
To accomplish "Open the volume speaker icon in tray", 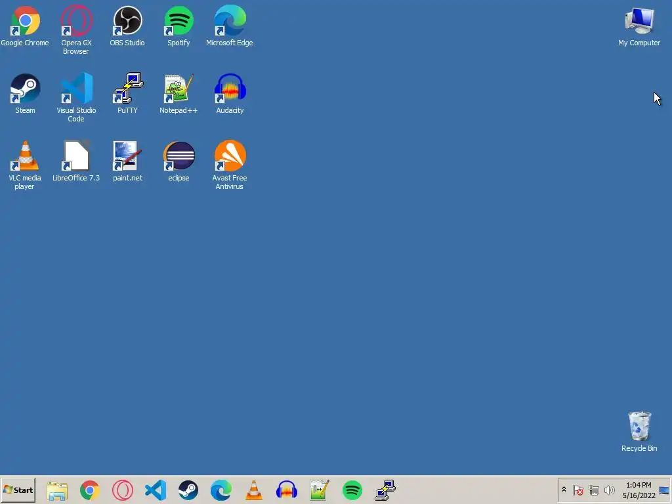I will pos(609,490).
